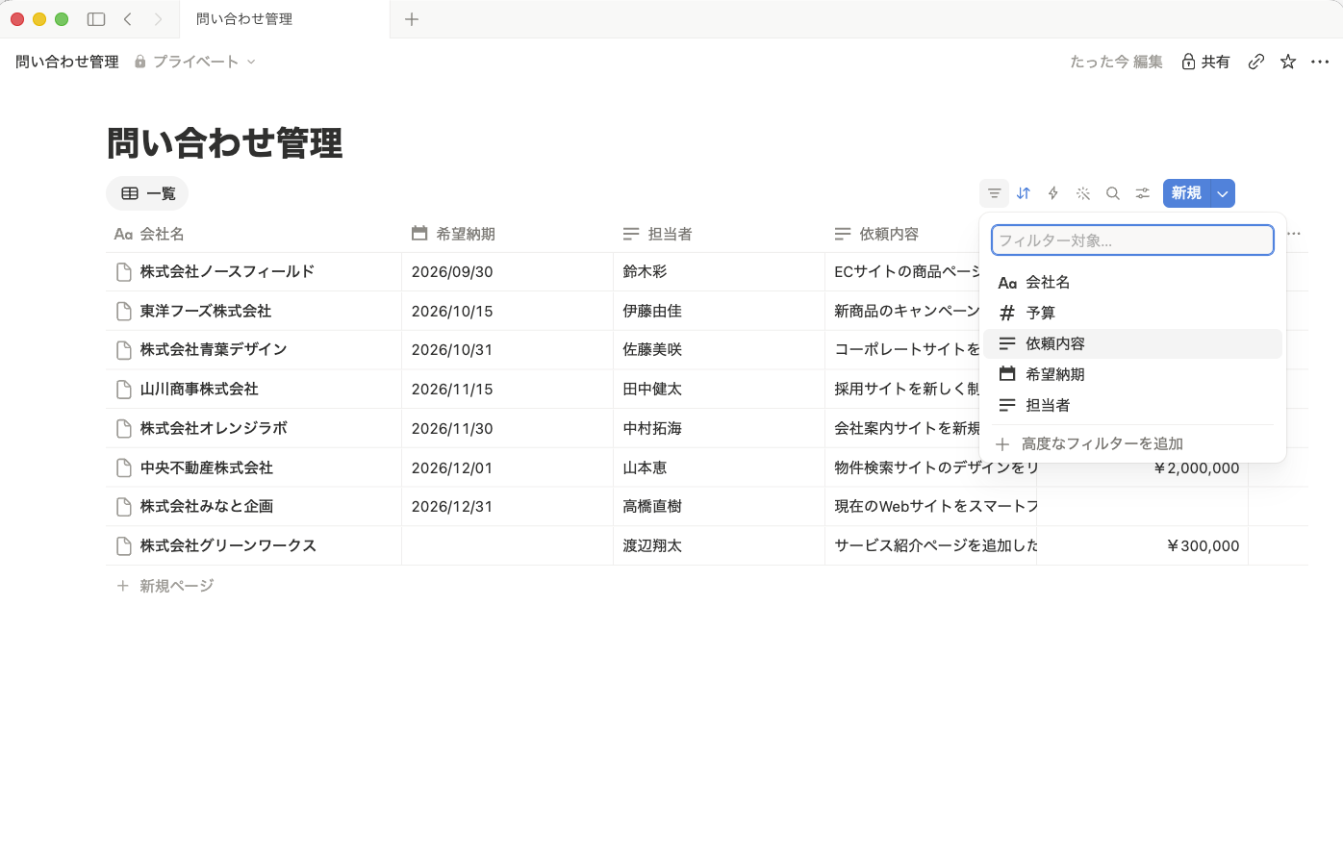This screenshot has width=1343, height=858.
Task: Click the 依頼内容 column header
Action: point(901,234)
